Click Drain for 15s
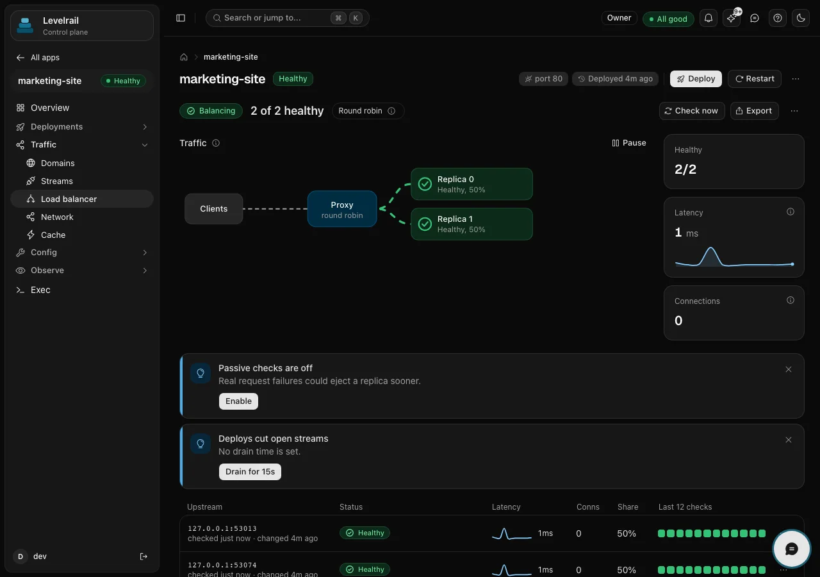The image size is (820, 577). tap(250, 472)
